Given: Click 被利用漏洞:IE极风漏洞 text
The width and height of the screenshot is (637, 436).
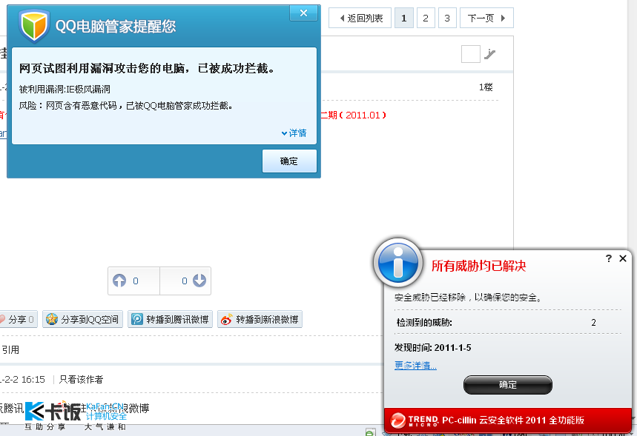Looking at the screenshot, I should pos(65,90).
